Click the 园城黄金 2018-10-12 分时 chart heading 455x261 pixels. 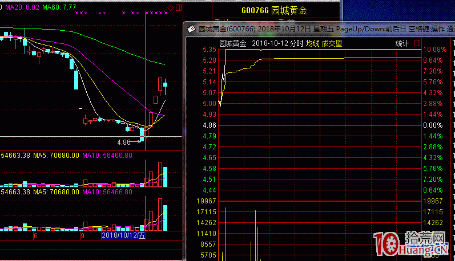pos(261,43)
